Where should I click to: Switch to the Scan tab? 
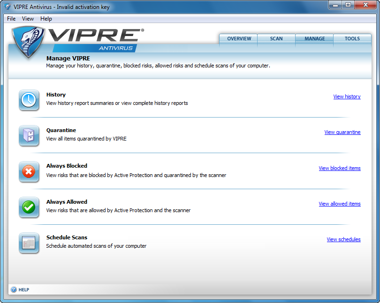[x=276, y=39]
